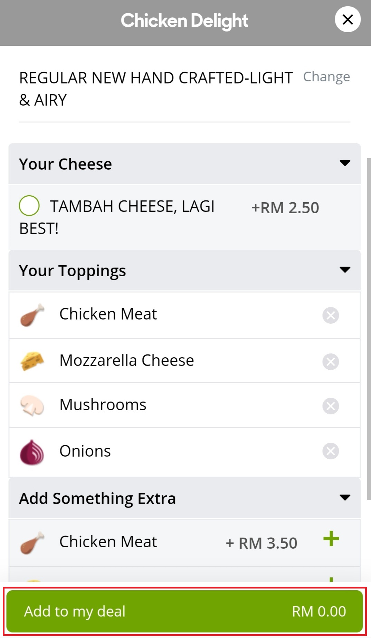The image size is (371, 638).
Task: Remove Chicken Meat from your toppings
Action: point(331,315)
